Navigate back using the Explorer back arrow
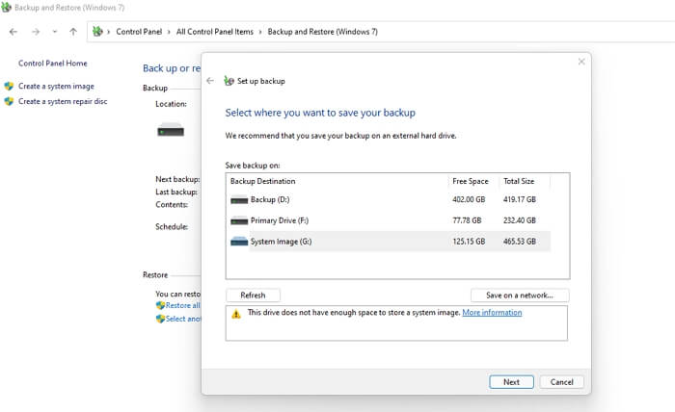 point(13,32)
